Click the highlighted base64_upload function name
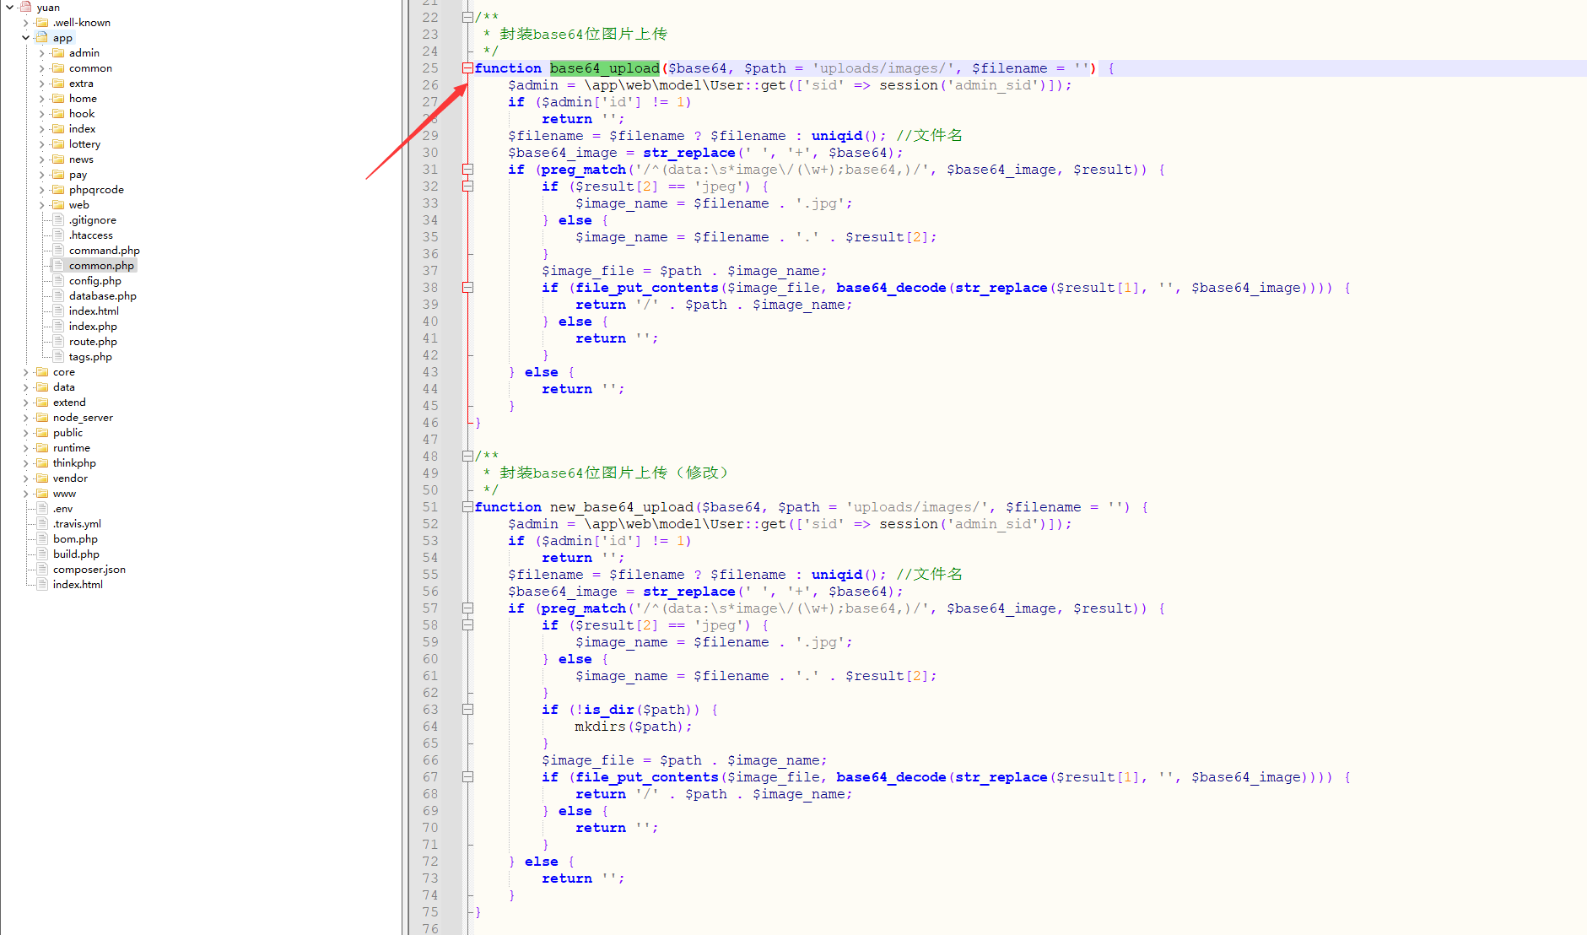 pyautogui.click(x=604, y=68)
